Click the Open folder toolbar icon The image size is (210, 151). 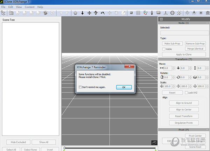coord(11,13)
